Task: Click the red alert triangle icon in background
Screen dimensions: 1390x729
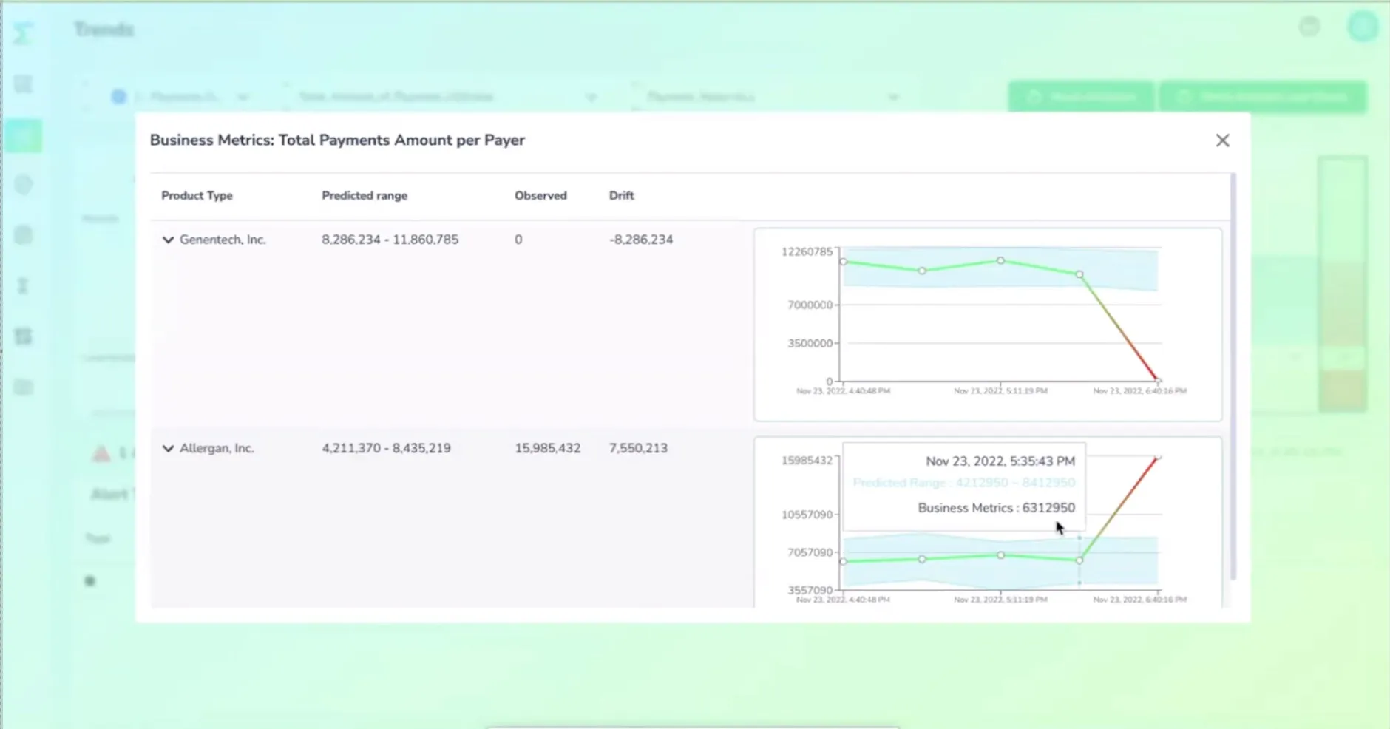Action: click(x=101, y=453)
